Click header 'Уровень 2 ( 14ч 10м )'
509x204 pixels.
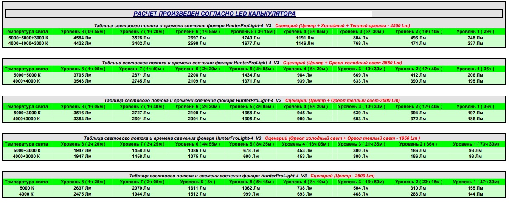(419, 31)
